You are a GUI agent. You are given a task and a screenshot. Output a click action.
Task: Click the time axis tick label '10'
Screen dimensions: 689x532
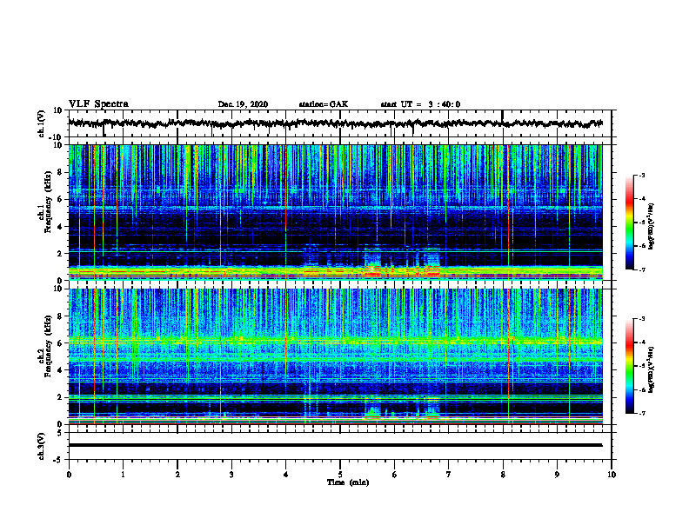[x=612, y=475]
